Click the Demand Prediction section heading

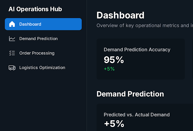point(130,94)
